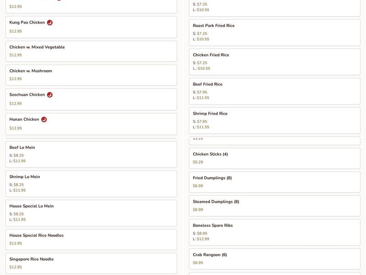The image size is (366, 275).
Task: Add Chicken Sticks (4) appetizer
Action: click(x=274, y=158)
